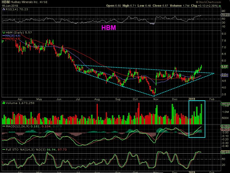Click the small chart icon beside RSI(14)
The image size is (230, 173).
(x=4, y=9)
